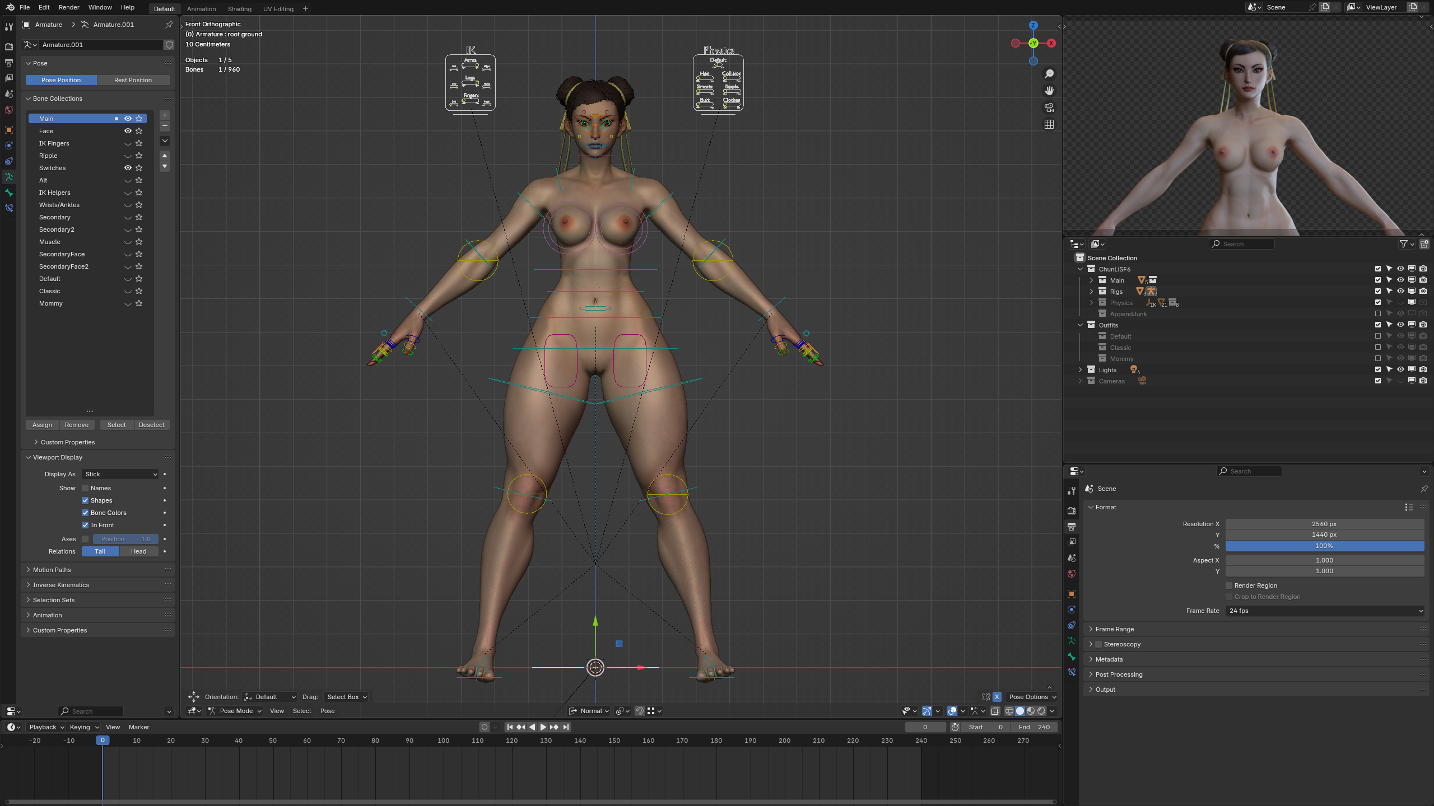The height and width of the screenshot is (806, 1434).
Task: Open the Frame Rate 24 fps dropdown
Action: click(x=1325, y=611)
